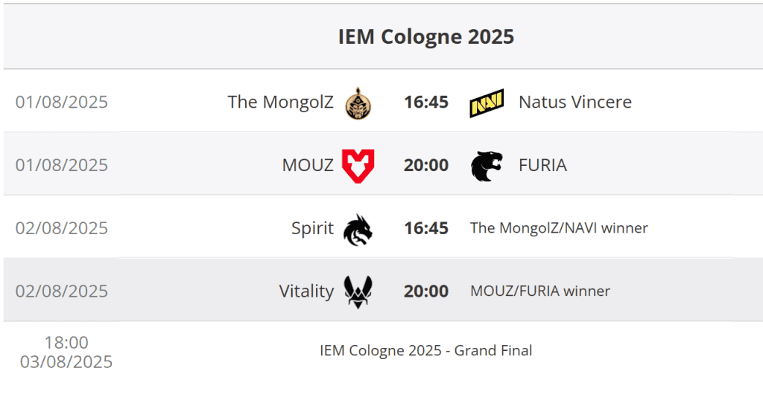Click the Natus Vincere NAVI logo
763x397 pixels.
(487, 103)
